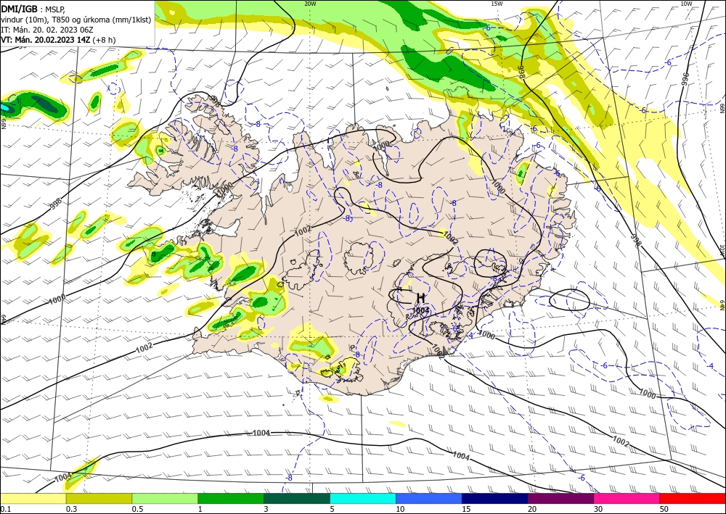Click the olive 0.3–0.5 legend swatch
Screen dimensions: 726x514
coord(99,498)
